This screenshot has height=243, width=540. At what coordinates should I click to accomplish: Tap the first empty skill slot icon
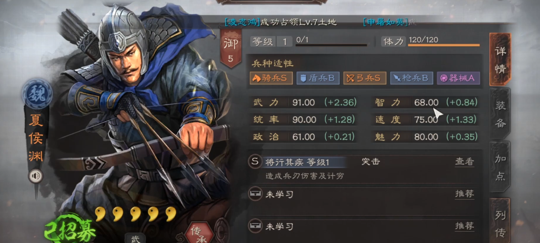coord(255,195)
